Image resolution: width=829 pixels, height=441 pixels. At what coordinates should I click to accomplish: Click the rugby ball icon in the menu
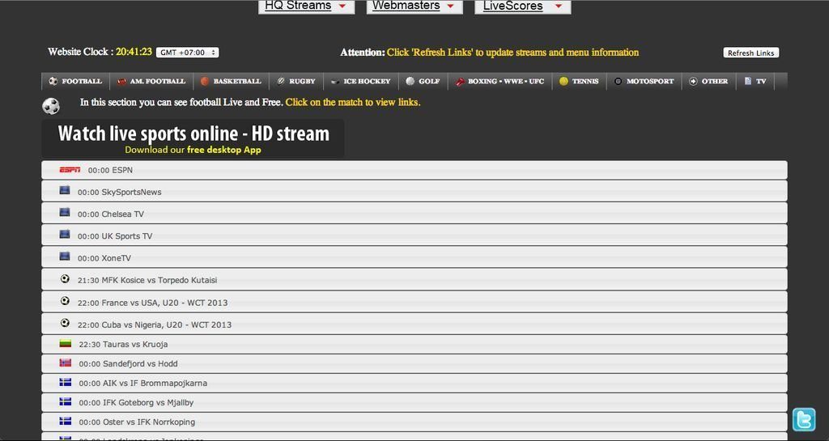click(x=281, y=82)
